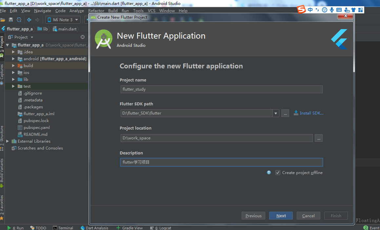Open the File menu
Image resolution: width=380 pixels, height=230 pixels.
3,11
